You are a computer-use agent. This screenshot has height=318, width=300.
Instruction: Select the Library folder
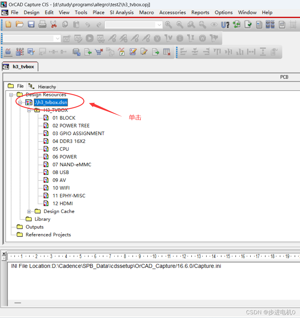(x=42, y=219)
